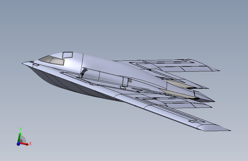Click the blue Z axis ball of the triad

(x=18, y=144)
